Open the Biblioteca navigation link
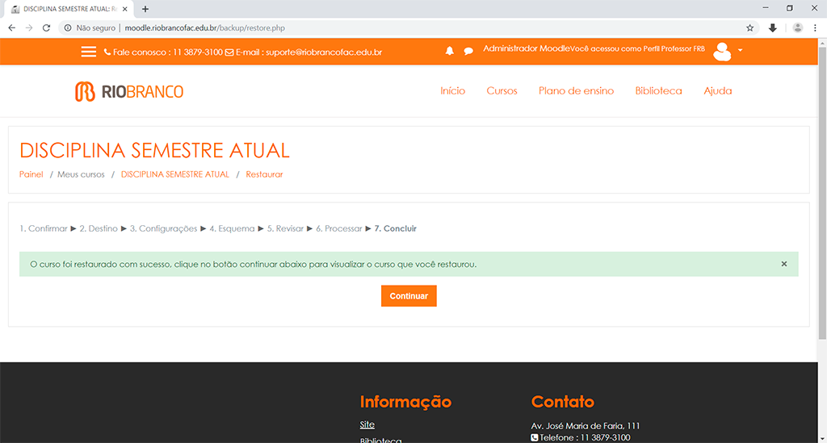 [x=658, y=90]
